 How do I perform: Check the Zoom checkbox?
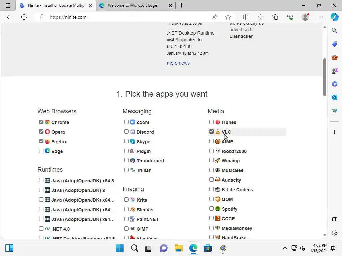pyautogui.click(x=126, y=122)
